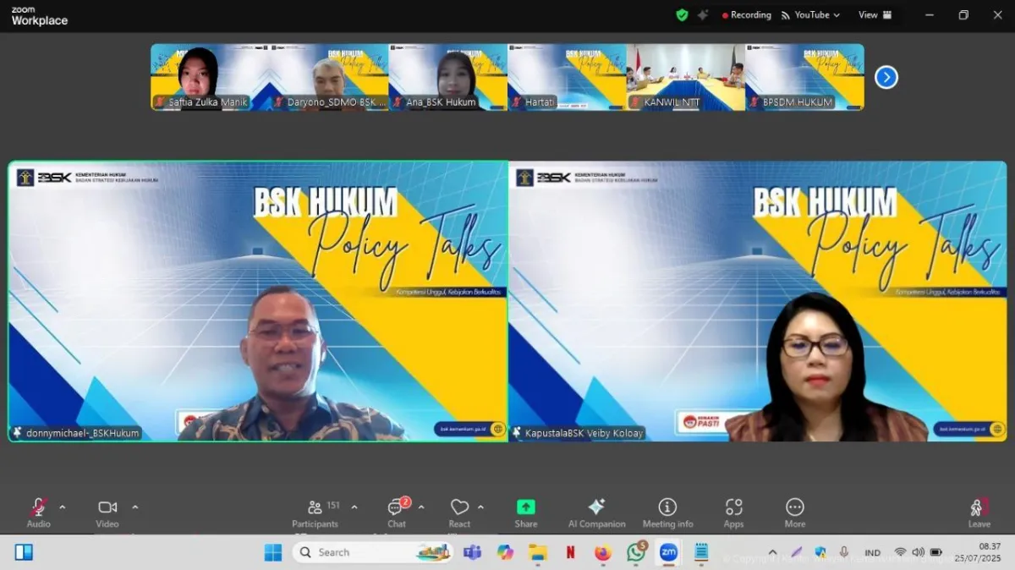Screen dimensions: 1015x570
Task: Open the Chat panel
Action: point(397,512)
